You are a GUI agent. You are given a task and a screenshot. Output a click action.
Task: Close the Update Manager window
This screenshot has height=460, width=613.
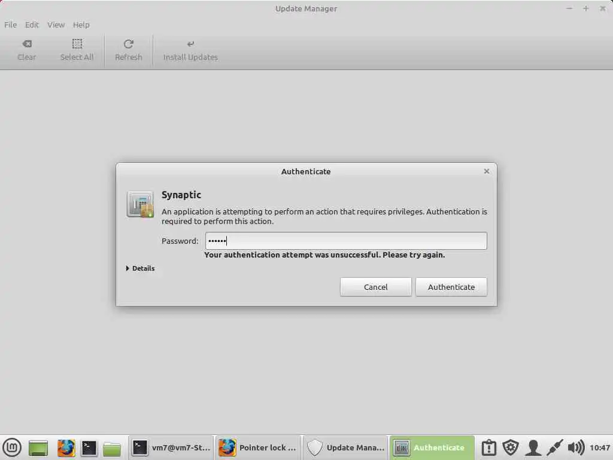click(602, 8)
